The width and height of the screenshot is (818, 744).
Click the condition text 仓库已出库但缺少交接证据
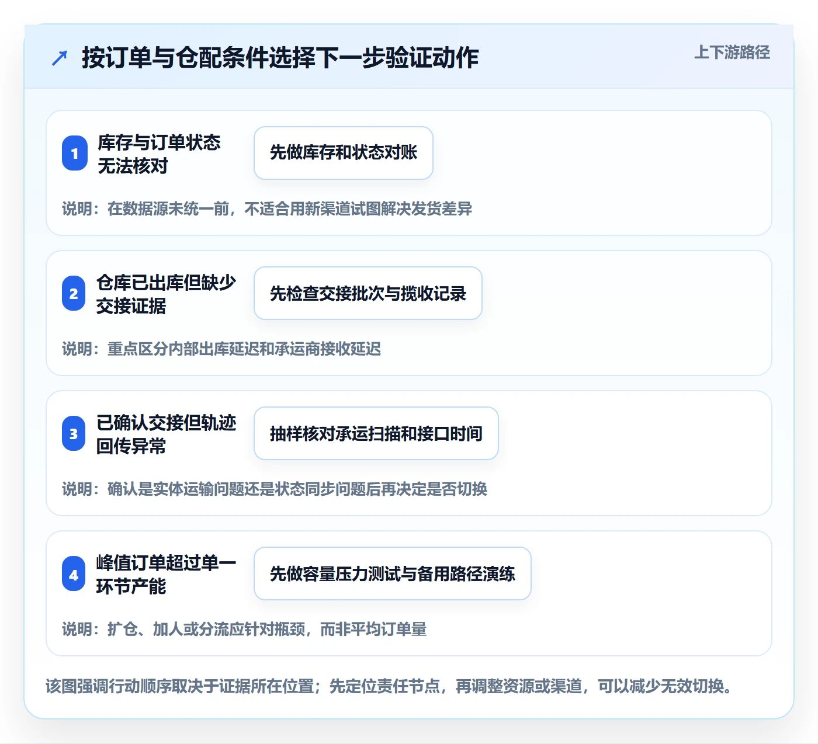click(166, 294)
